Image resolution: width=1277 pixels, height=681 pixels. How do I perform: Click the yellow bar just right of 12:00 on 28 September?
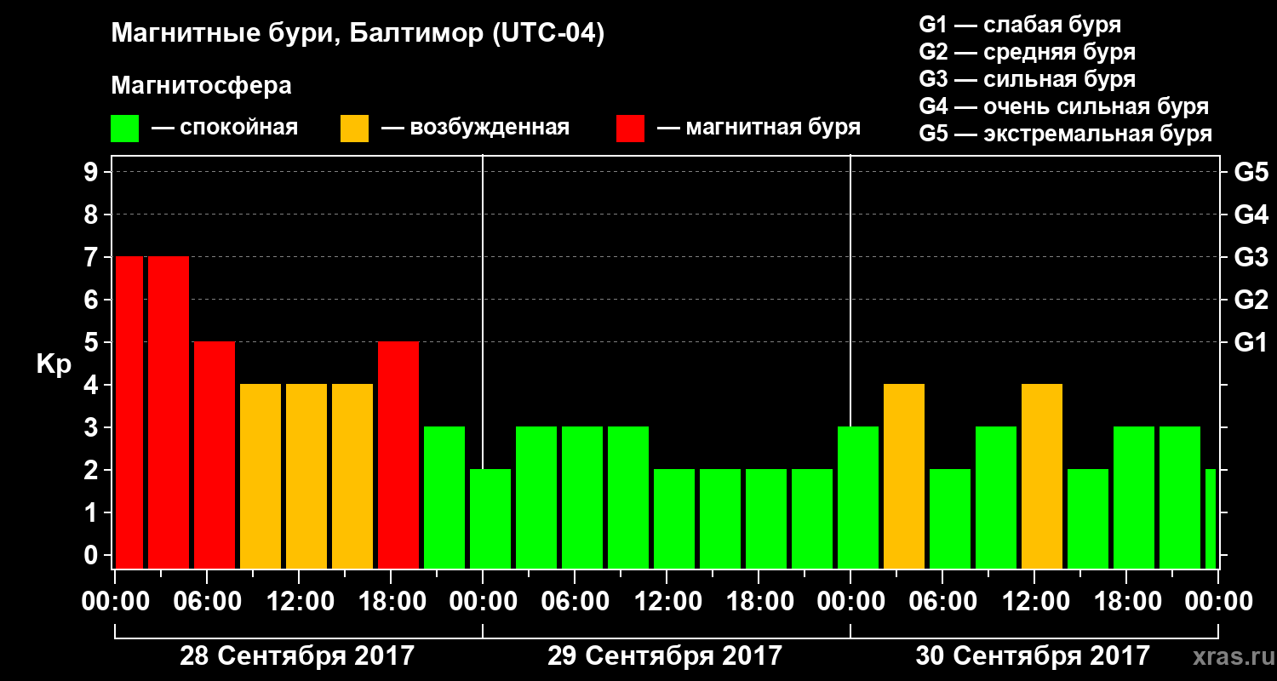tap(306, 477)
